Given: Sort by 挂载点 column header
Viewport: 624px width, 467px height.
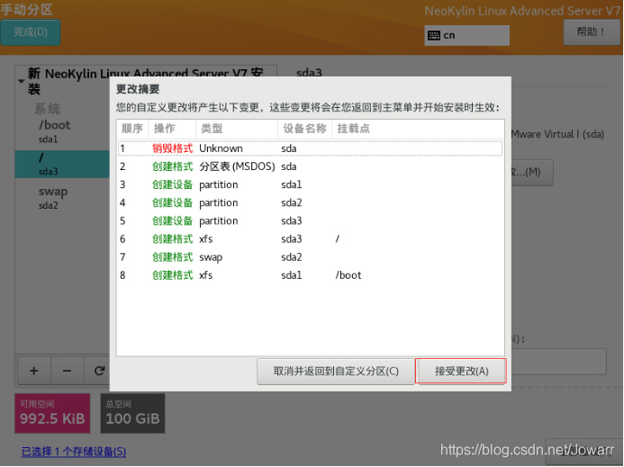Looking at the screenshot, I should 418,129.
